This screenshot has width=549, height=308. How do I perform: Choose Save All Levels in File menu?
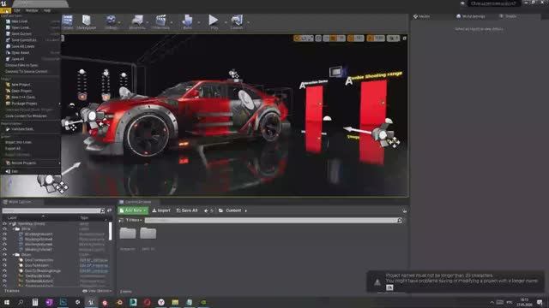(31, 46)
